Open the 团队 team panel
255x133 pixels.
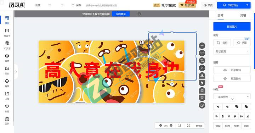click(x=7, y=121)
